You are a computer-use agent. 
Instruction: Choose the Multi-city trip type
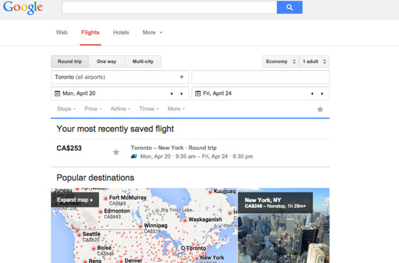[143, 62]
